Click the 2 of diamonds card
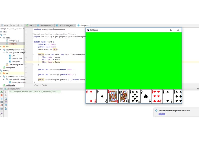This screenshot has height=141, width=199. tap(91, 96)
